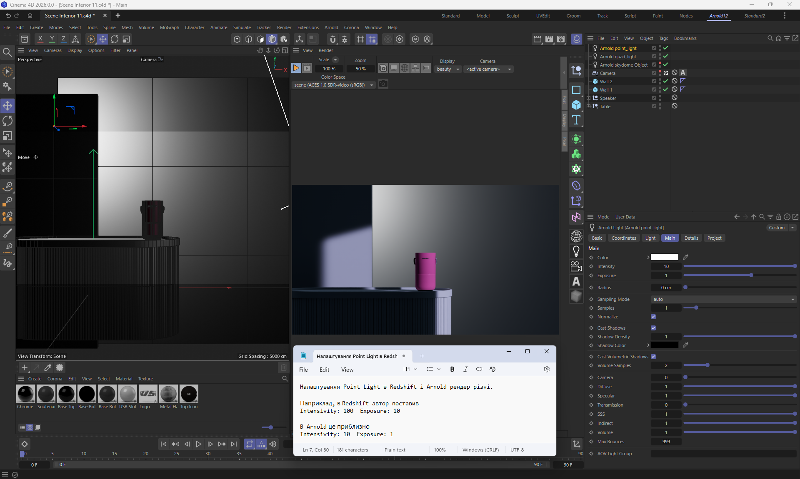Open Notepad's File menu
This screenshot has height=479, width=800.
tap(303, 370)
